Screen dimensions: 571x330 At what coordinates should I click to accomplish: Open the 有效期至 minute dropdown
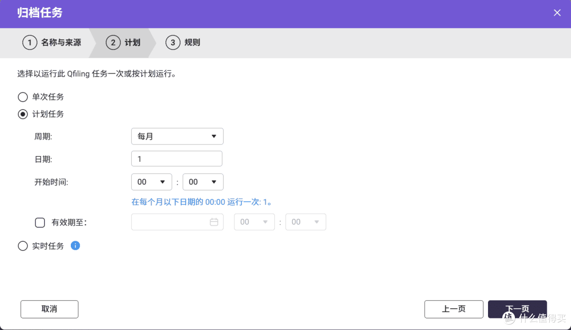(x=306, y=222)
